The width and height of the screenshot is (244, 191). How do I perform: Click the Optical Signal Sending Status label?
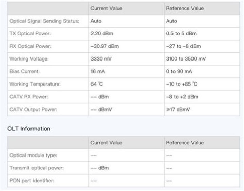click(44, 21)
